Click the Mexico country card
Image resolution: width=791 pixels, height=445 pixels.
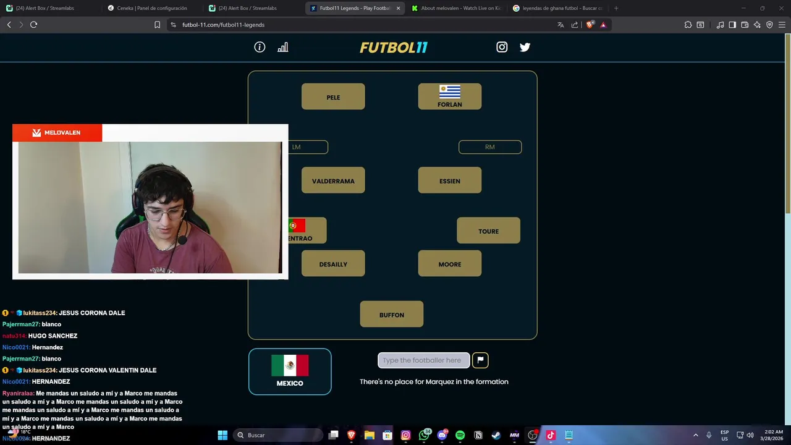[290, 371]
